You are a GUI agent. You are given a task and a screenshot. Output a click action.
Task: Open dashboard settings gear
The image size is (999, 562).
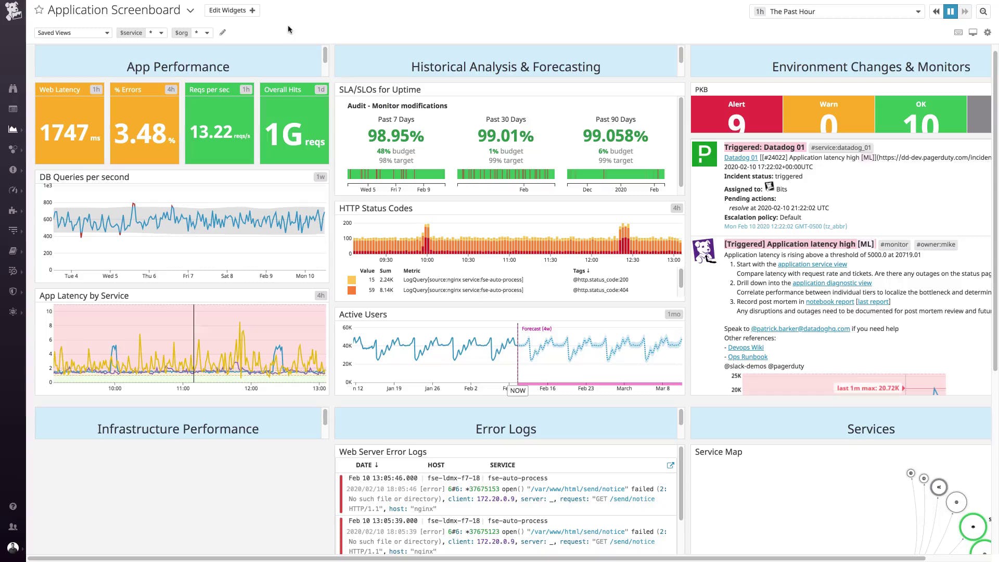(x=988, y=32)
